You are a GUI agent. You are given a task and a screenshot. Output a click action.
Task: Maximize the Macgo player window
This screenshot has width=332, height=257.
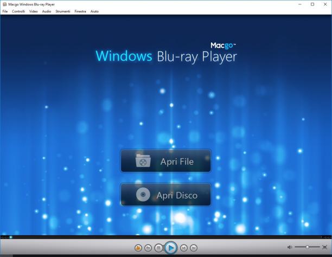[x=312, y=4]
